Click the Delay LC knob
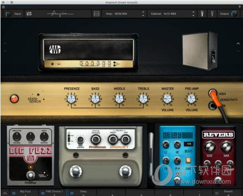The image size is (243, 196). 166,144
